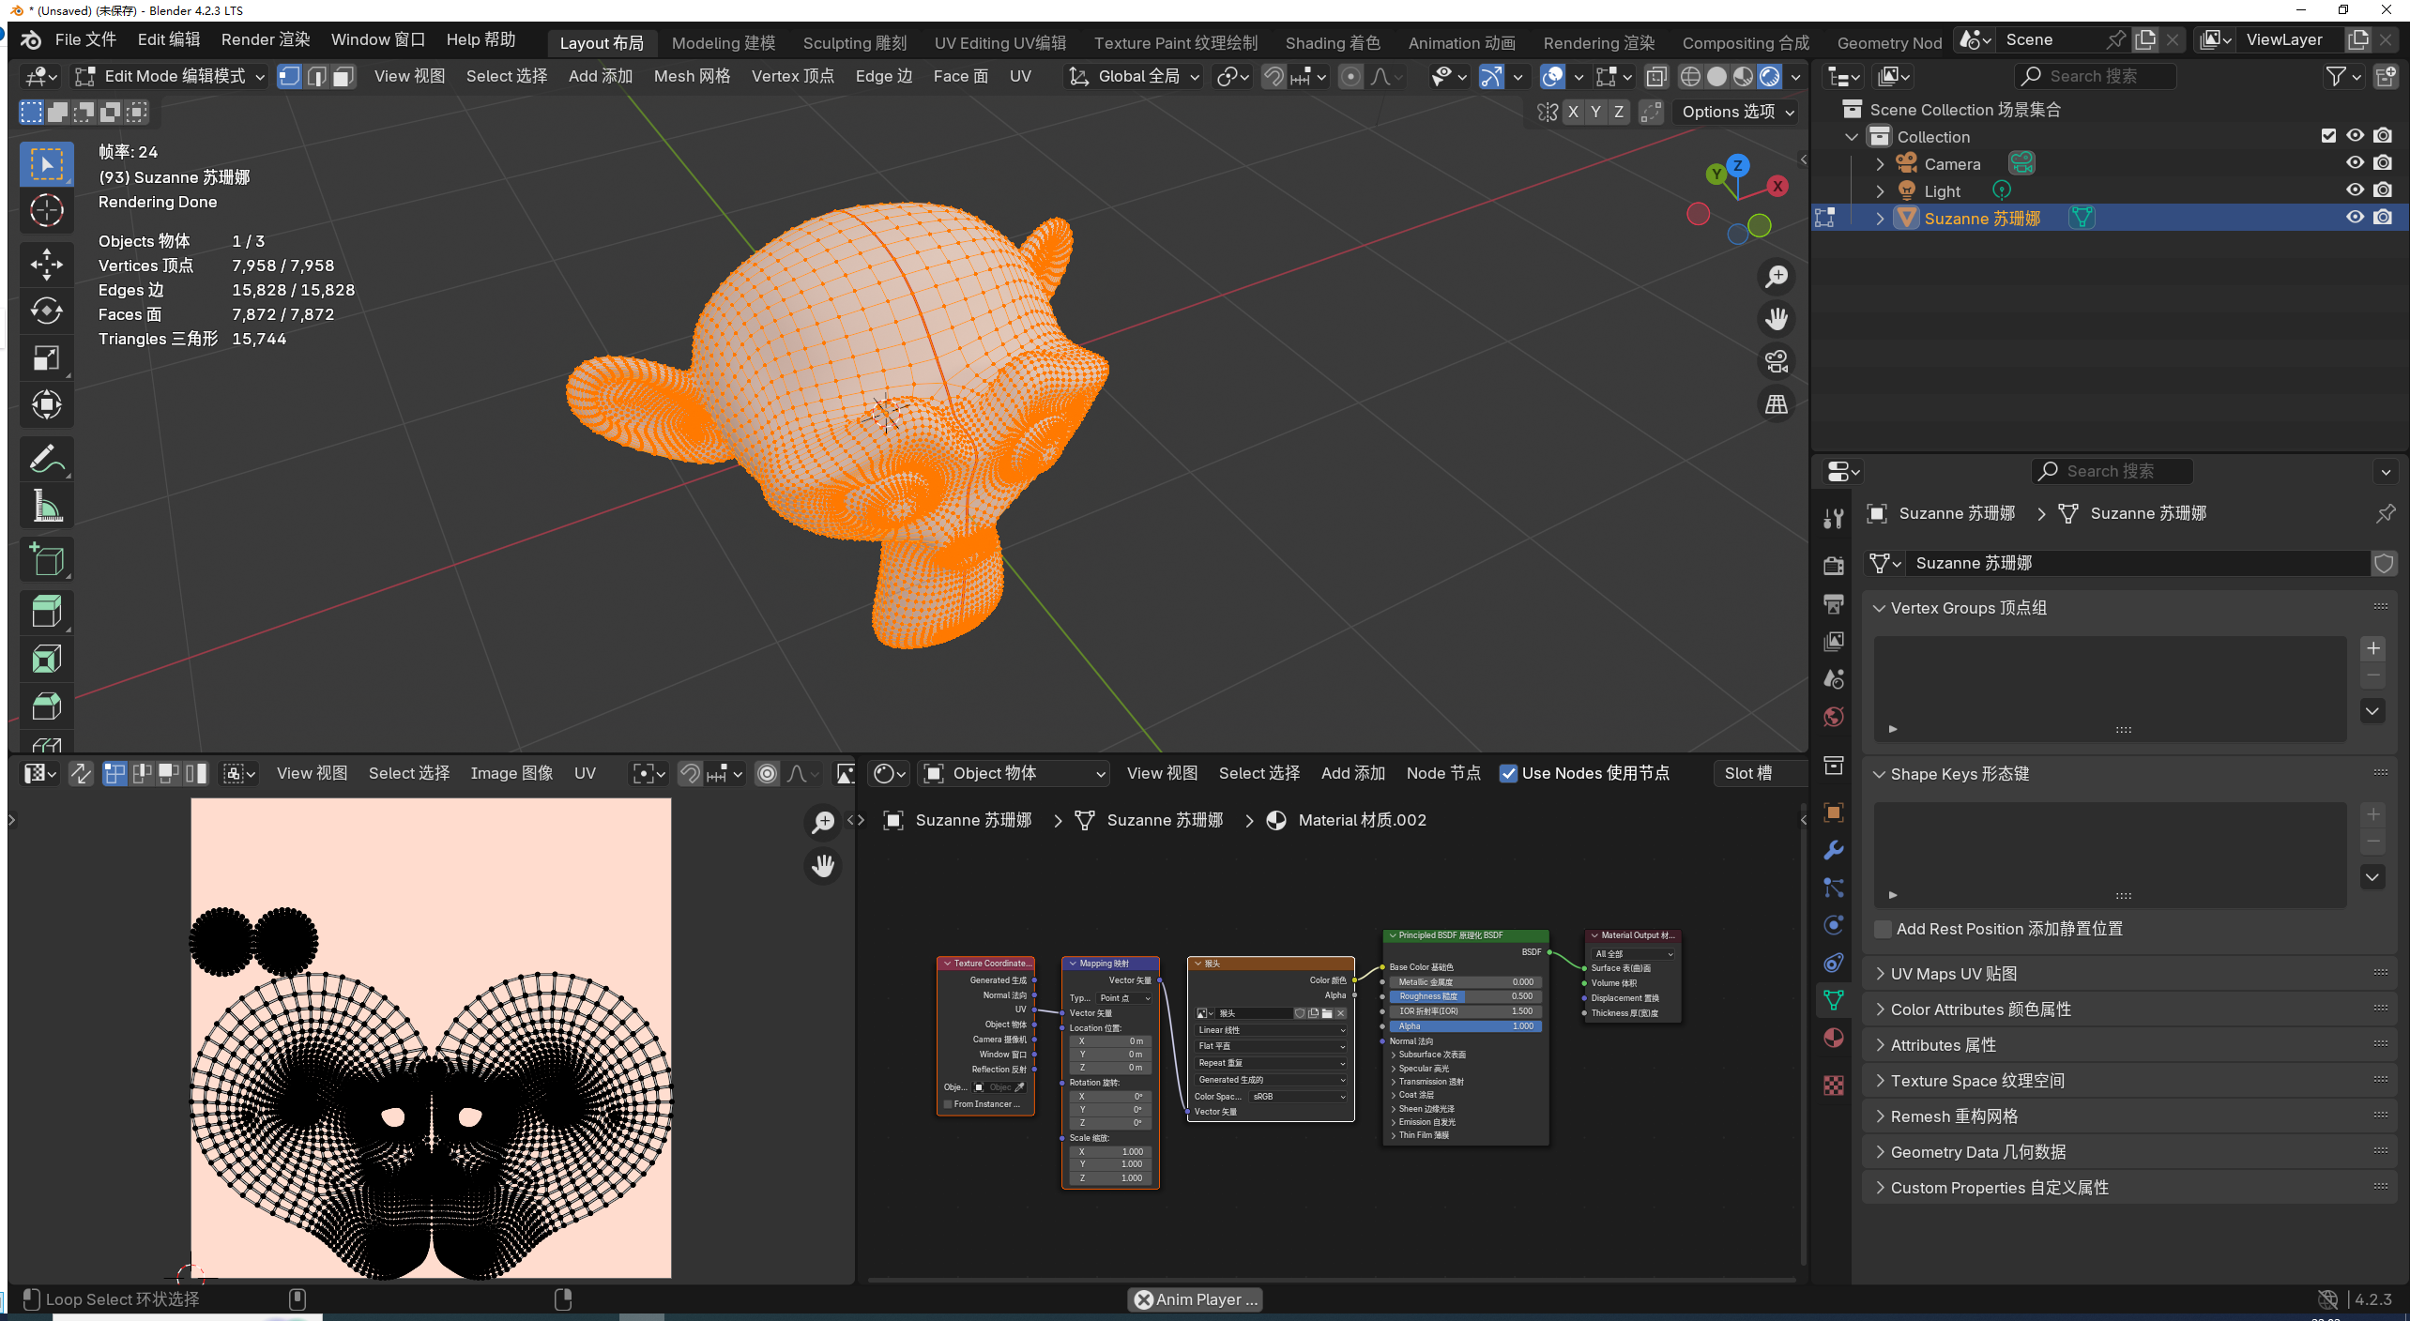The image size is (2410, 1321).
Task: Select the Rotate tool
Action: coord(46,311)
